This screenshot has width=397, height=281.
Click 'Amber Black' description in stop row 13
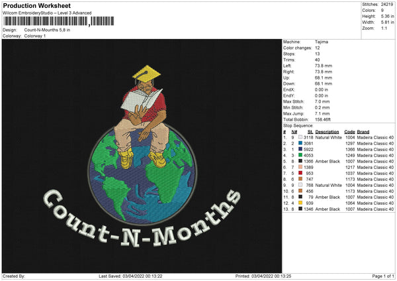click(x=328, y=209)
